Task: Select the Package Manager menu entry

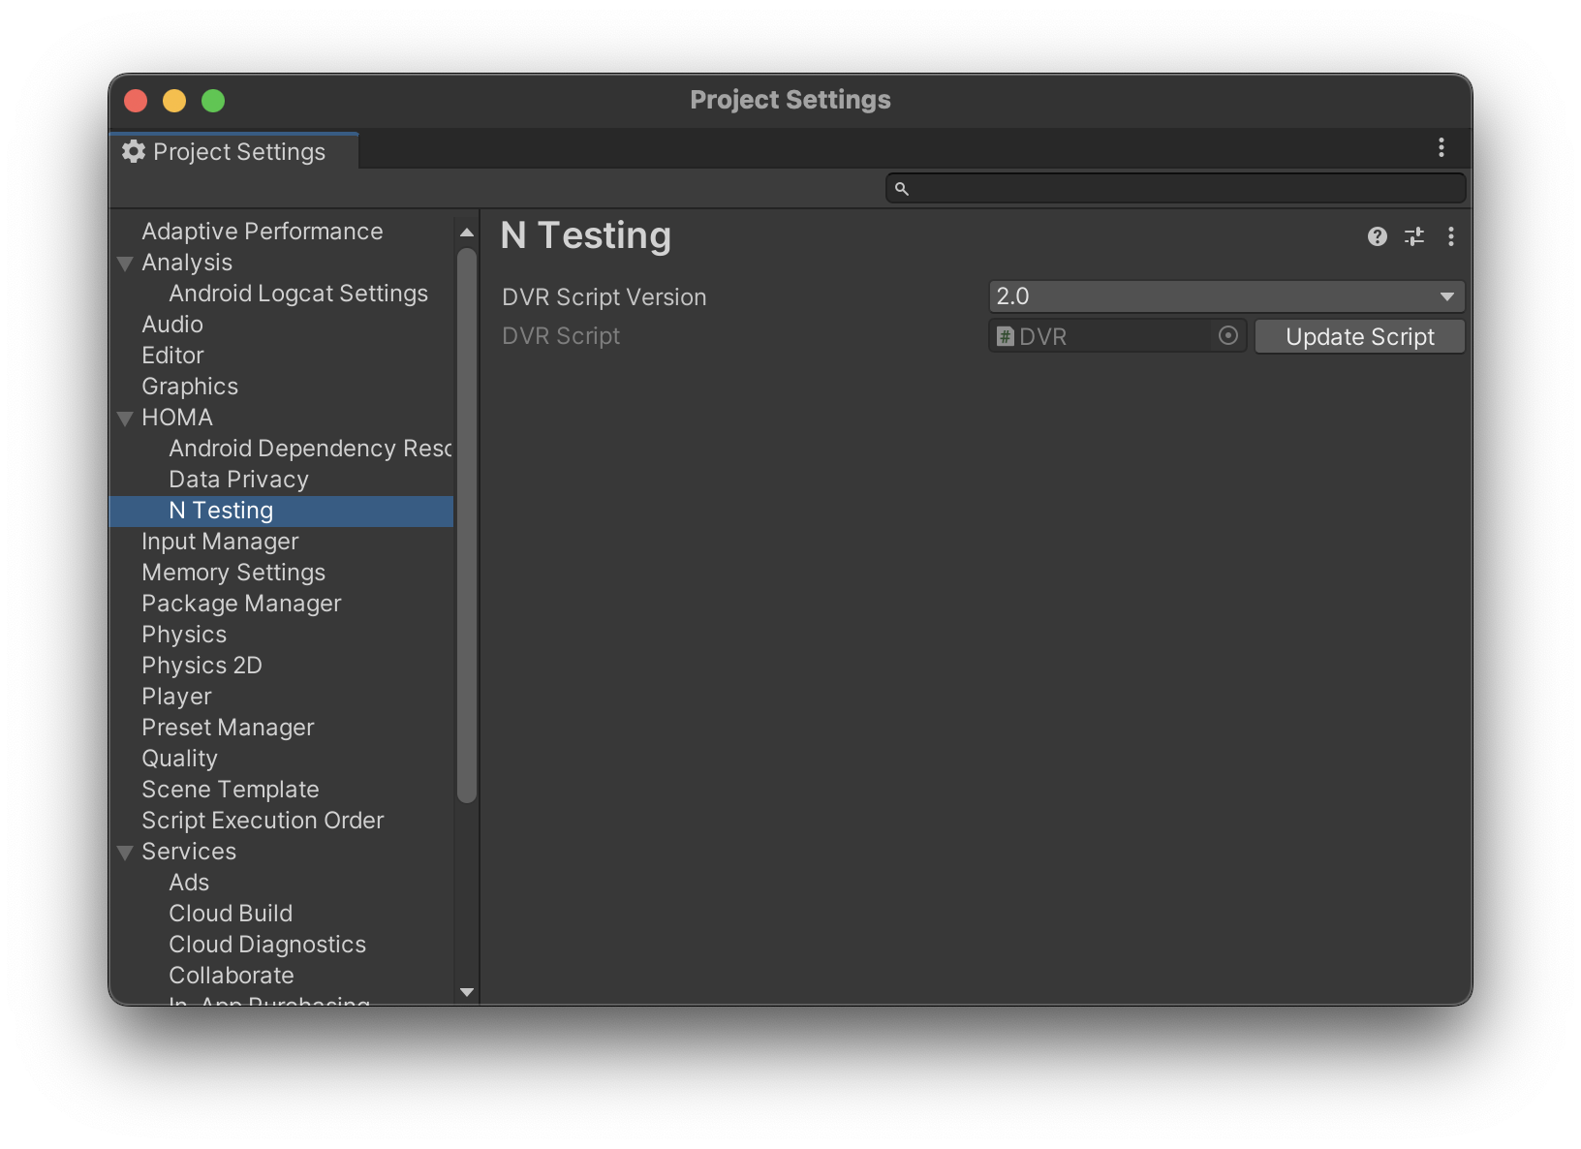Action: (x=241, y=604)
